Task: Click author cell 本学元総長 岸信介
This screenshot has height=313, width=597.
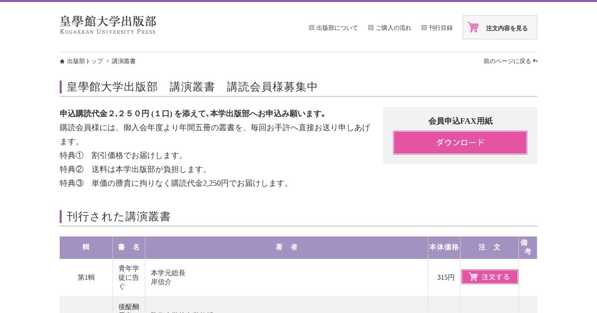Action: pos(287,278)
